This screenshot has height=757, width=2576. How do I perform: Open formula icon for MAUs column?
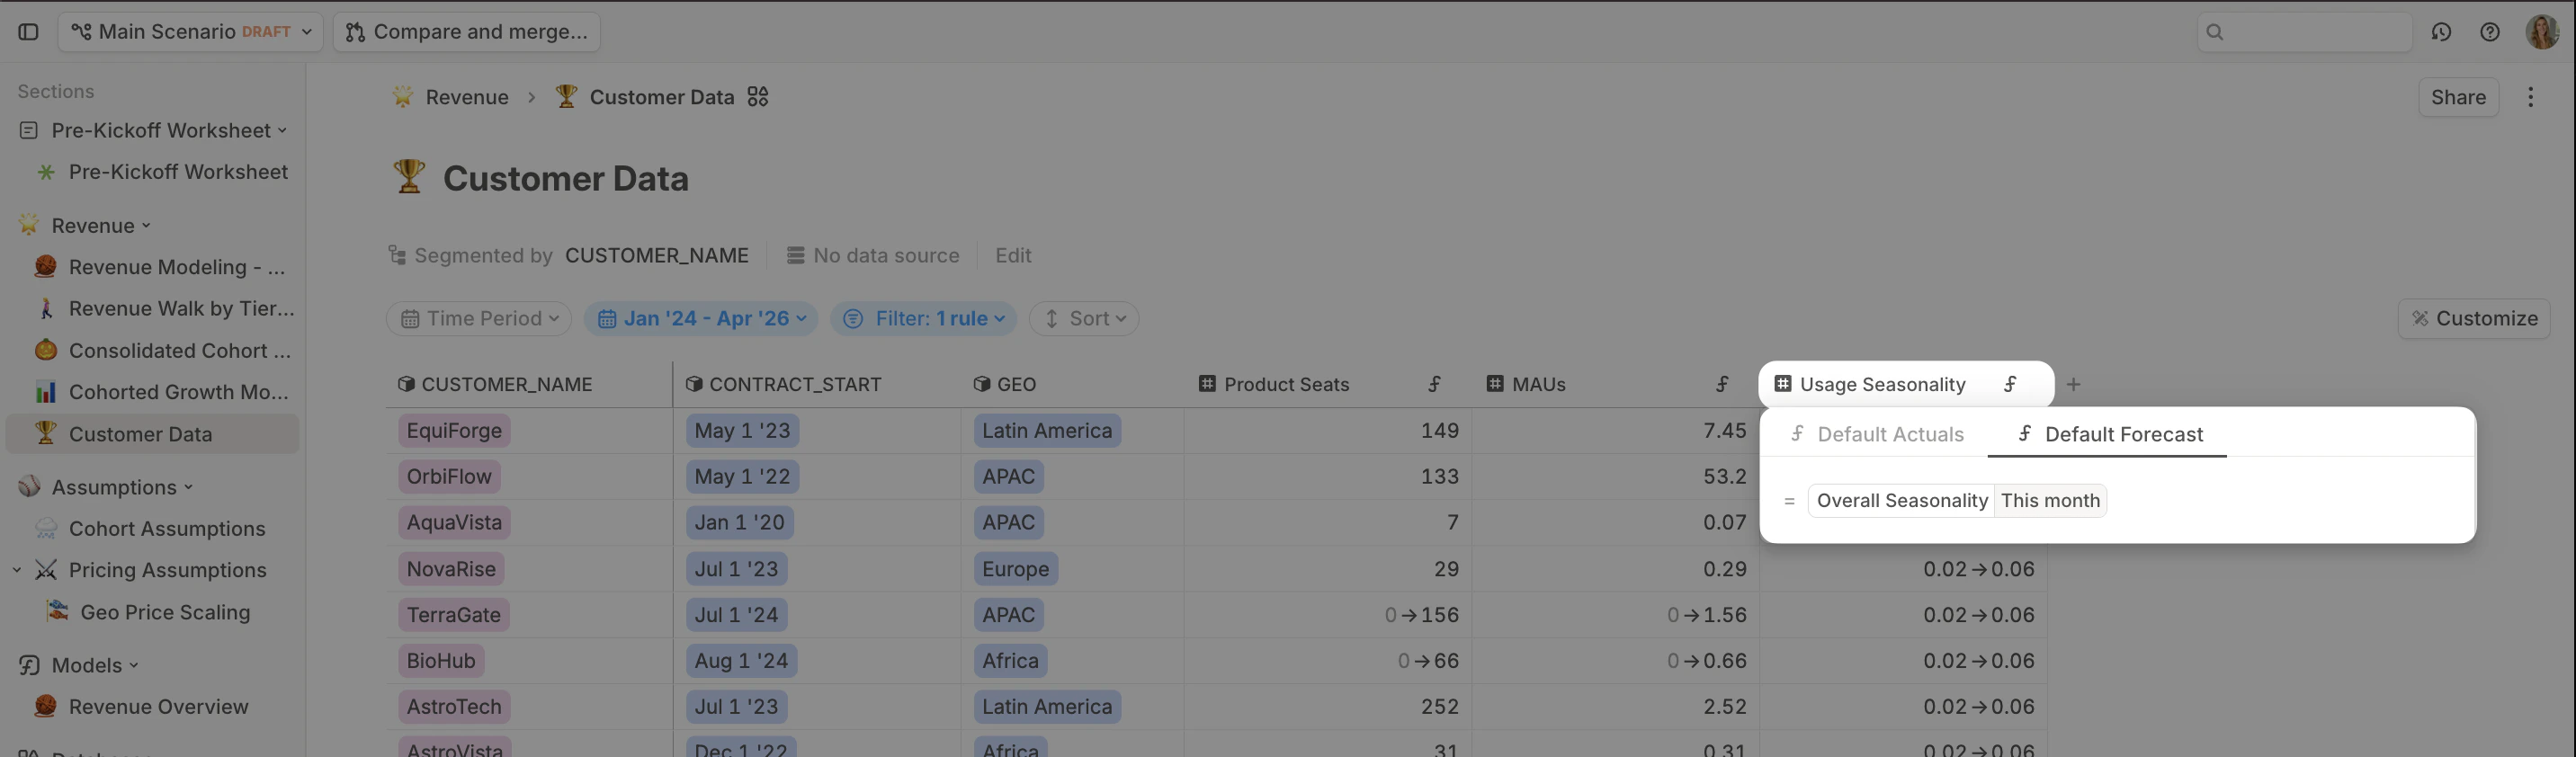[x=1722, y=384]
